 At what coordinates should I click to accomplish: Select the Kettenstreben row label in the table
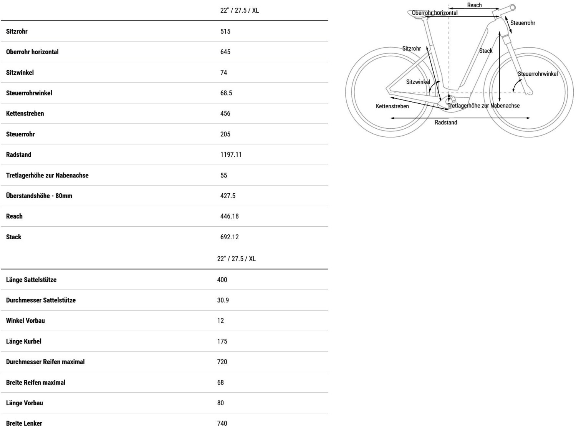(x=25, y=113)
